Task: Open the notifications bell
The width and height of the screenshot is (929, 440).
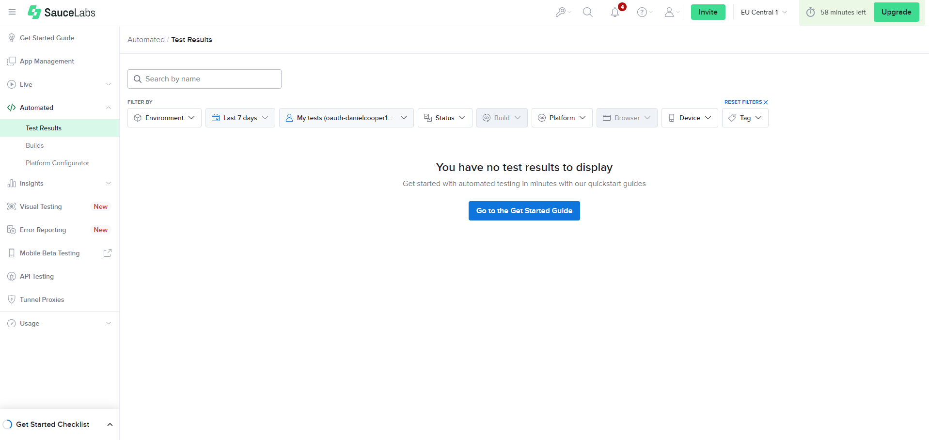Action: point(615,13)
